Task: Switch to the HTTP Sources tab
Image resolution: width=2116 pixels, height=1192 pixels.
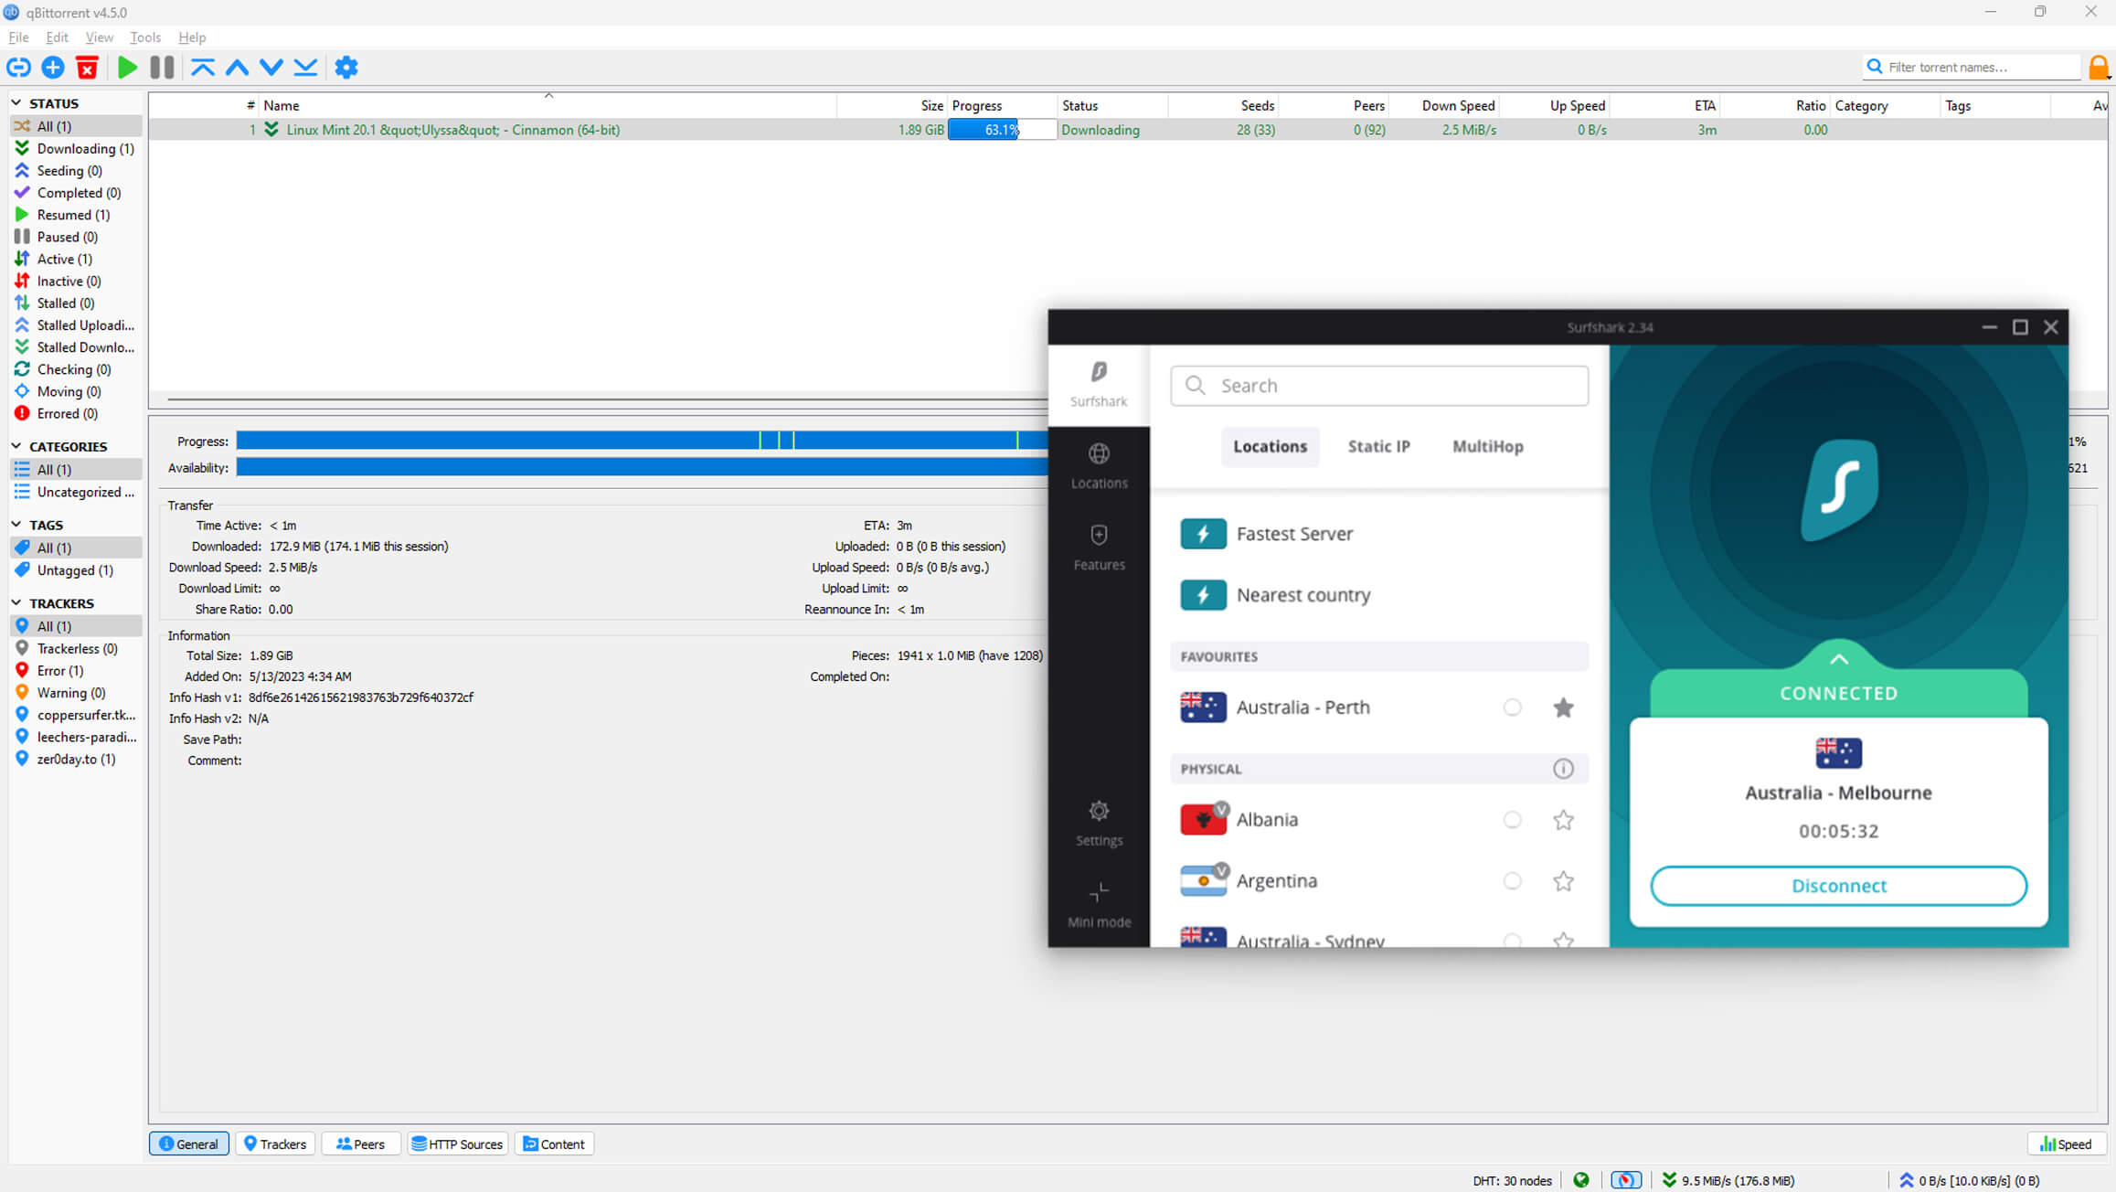Action: pos(457,1144)
